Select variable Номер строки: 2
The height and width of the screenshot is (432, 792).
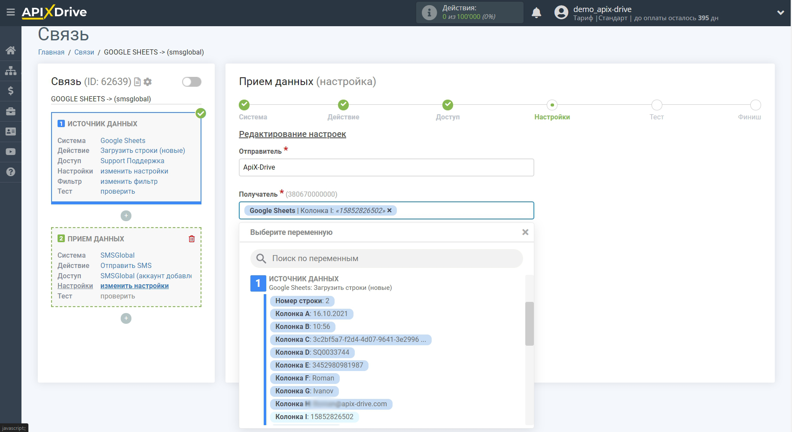[x=302, y=301]
